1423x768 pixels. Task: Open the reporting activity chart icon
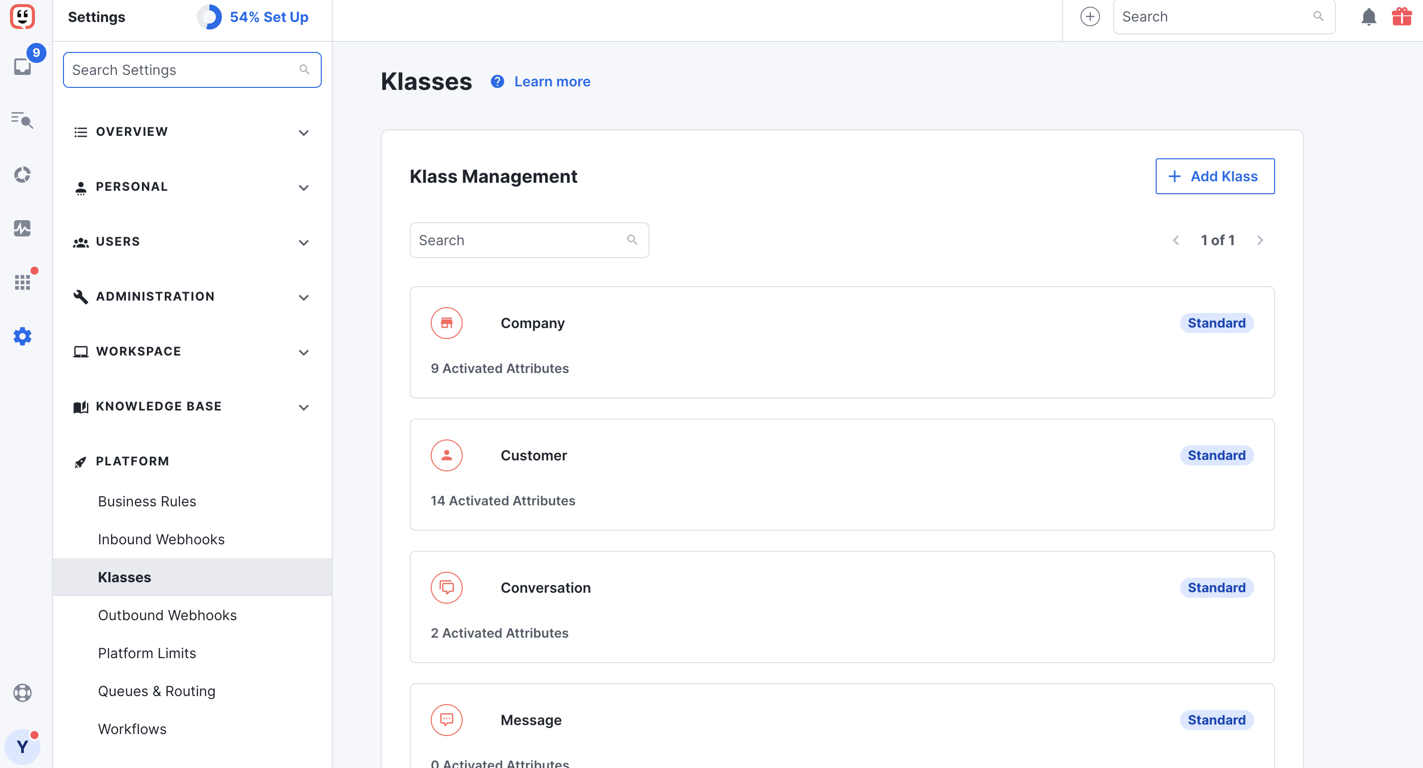[22, 228]
